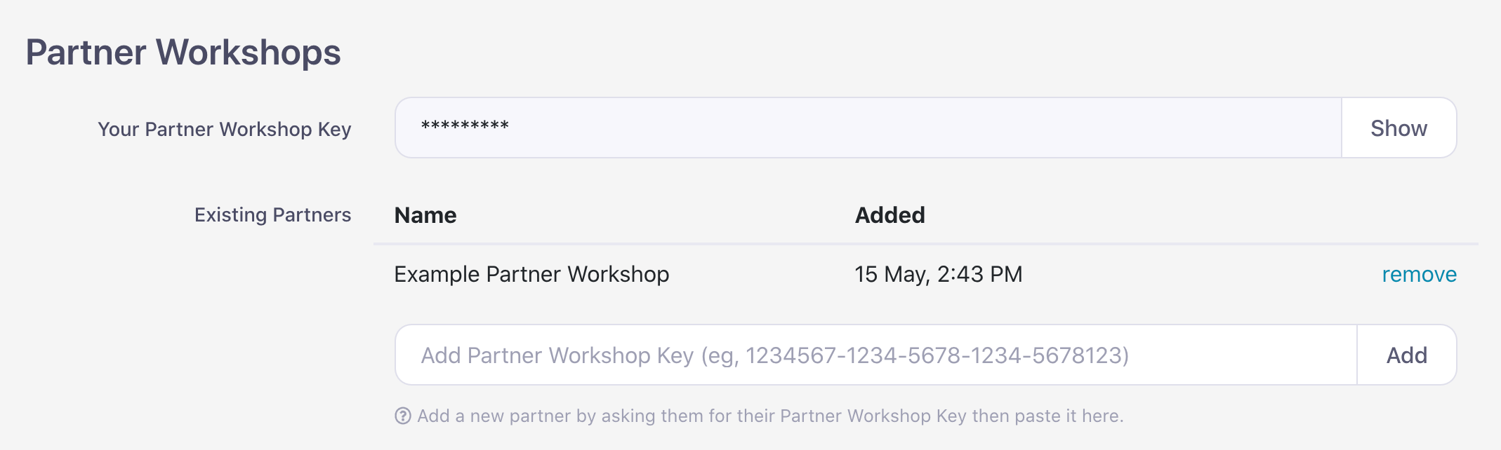
Task: Click the asterisks of the hidden key
Action: click(465, 126)
